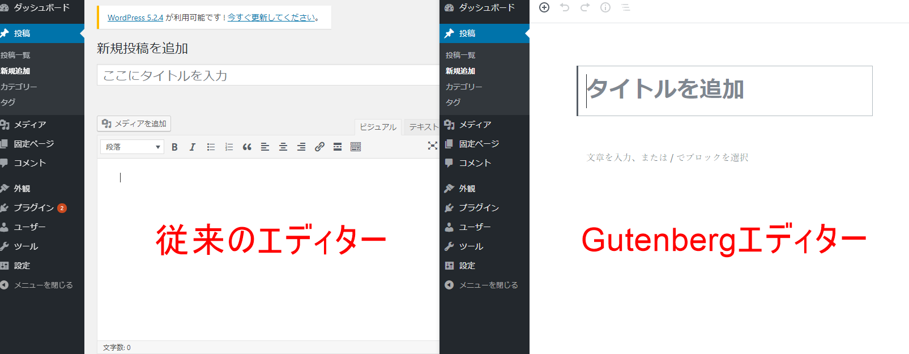Toggle distraction-free fullscreen writing mode
Screen dimensions: 909x354
tap(432, 146)
